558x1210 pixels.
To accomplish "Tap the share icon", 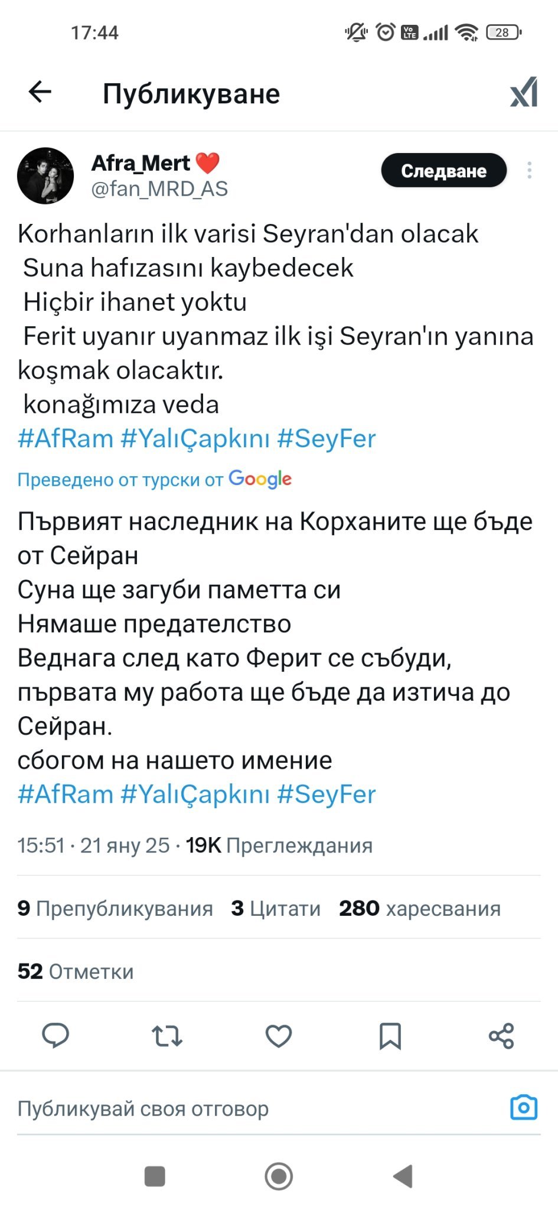I will tap(501, 1036).
